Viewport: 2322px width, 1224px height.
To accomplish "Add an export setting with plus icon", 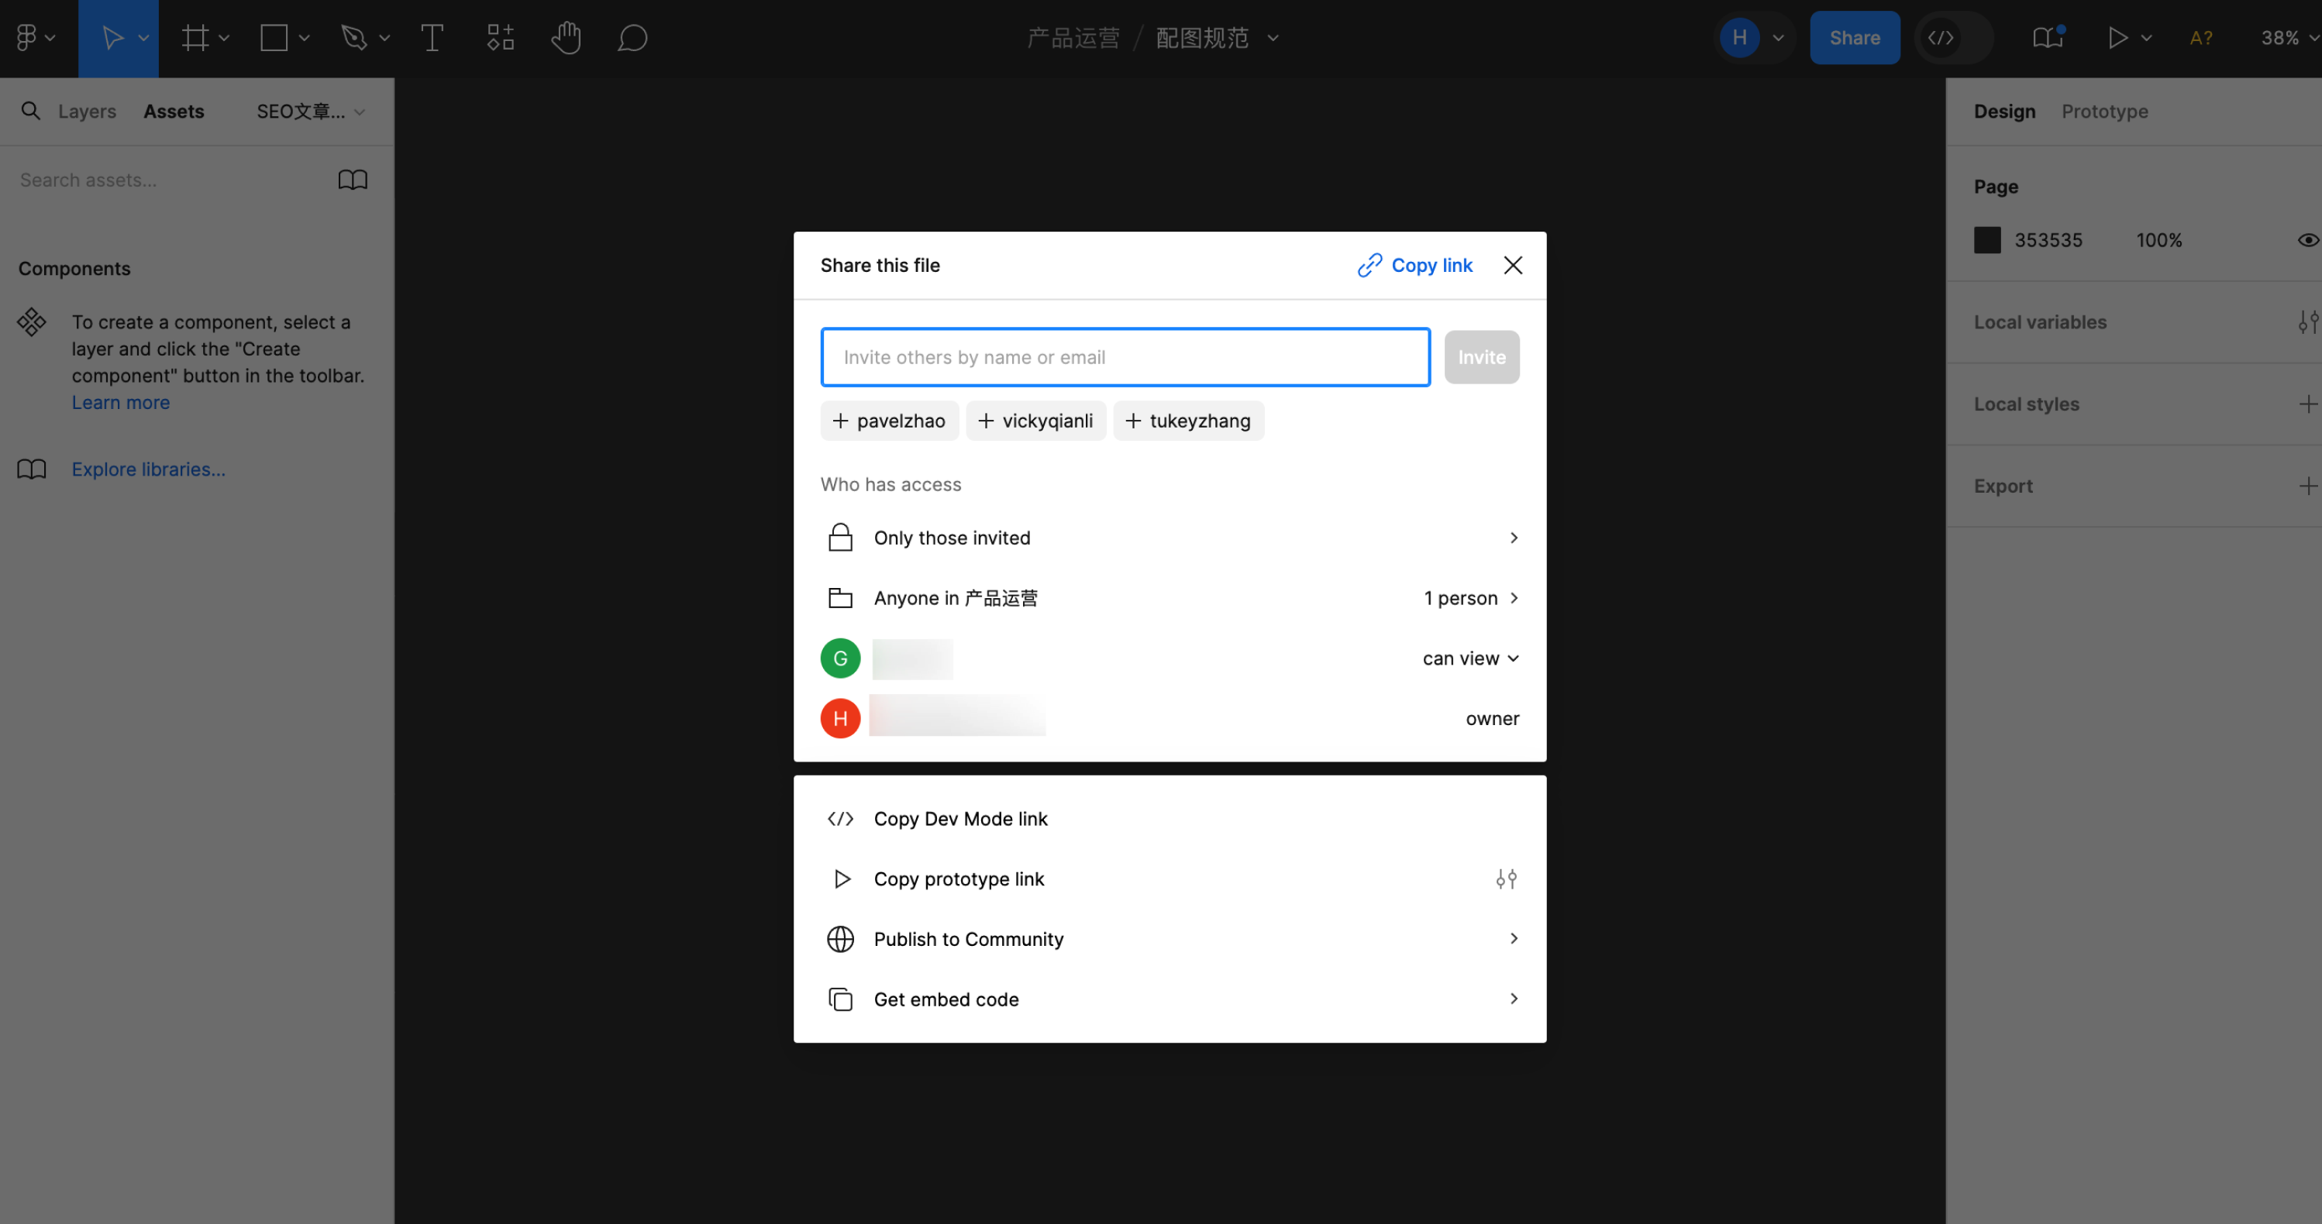I will point(2307,487).
